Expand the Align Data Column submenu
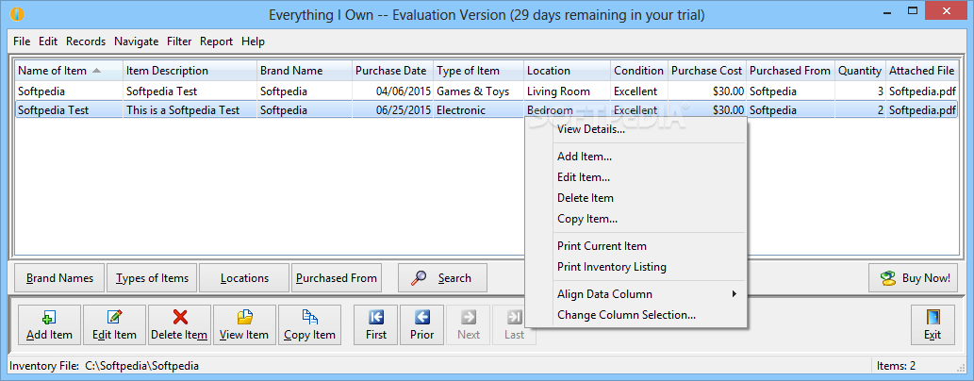Viewport: 974px width, 381px height. pos(636,294)
